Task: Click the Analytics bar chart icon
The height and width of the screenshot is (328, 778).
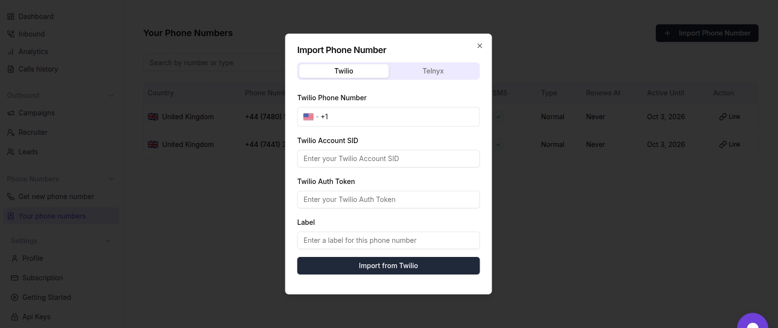Action: (11, 52)
